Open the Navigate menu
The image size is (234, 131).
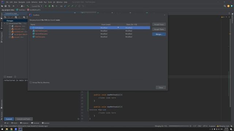(x=22, y=2)
